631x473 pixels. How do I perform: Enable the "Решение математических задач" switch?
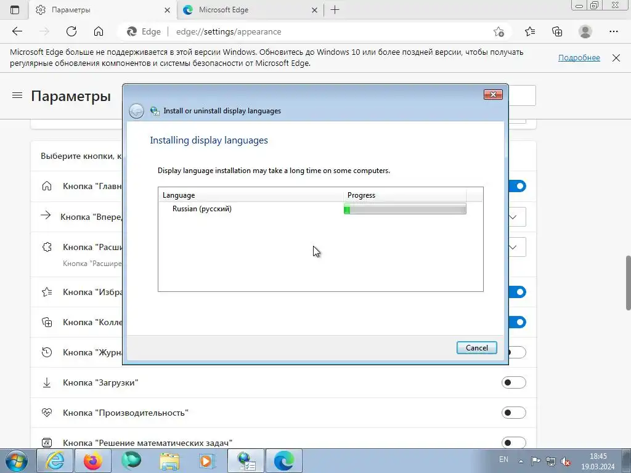point(514,443)
